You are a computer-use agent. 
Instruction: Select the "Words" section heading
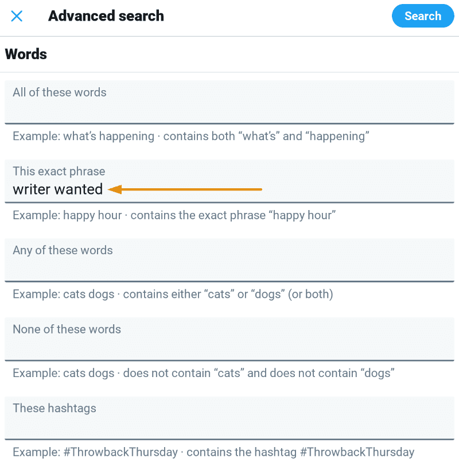coord(26,55)
